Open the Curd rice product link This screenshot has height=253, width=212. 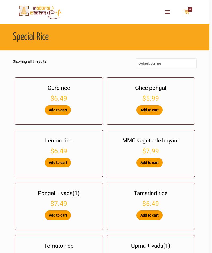pyautogui.click(x=59, y=88)
